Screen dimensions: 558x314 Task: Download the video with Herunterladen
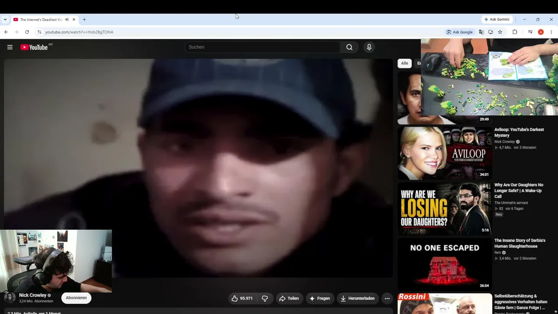(x=357, y=298)
